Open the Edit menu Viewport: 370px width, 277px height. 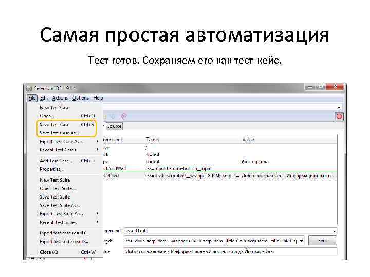tap(44, 98)
